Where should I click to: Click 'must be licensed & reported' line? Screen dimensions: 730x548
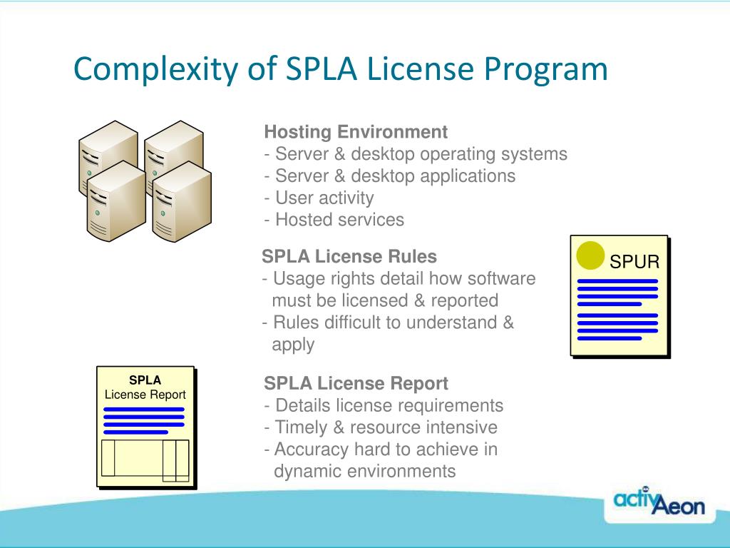pos(385,300)
